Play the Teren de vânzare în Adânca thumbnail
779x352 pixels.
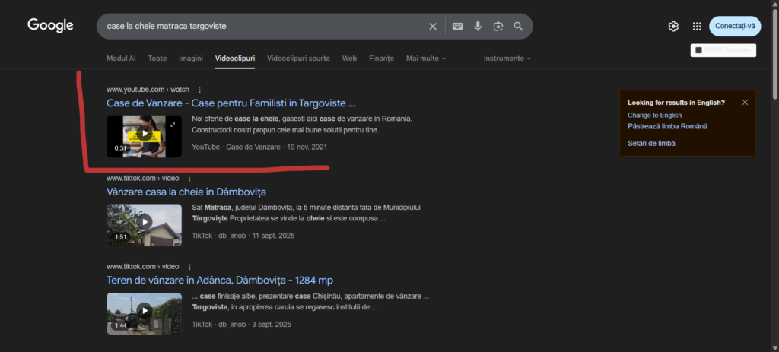pos(144,311)
